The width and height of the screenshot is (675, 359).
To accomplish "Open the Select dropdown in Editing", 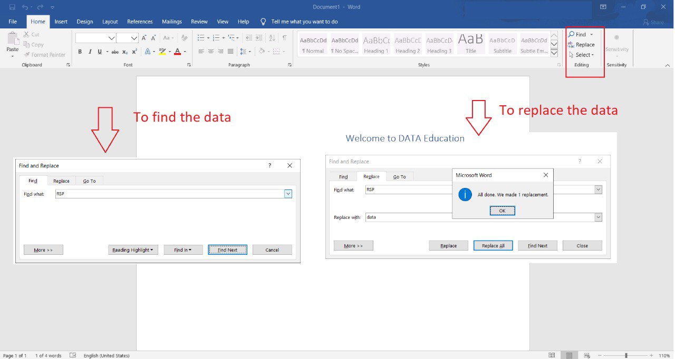I will 581,55.
